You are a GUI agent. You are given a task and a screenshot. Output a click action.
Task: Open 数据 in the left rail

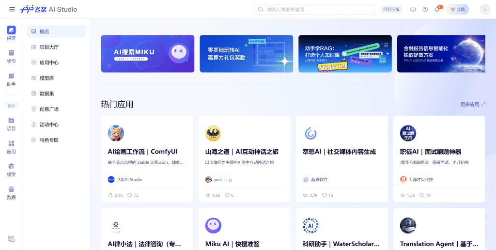[x=11, y=192]
